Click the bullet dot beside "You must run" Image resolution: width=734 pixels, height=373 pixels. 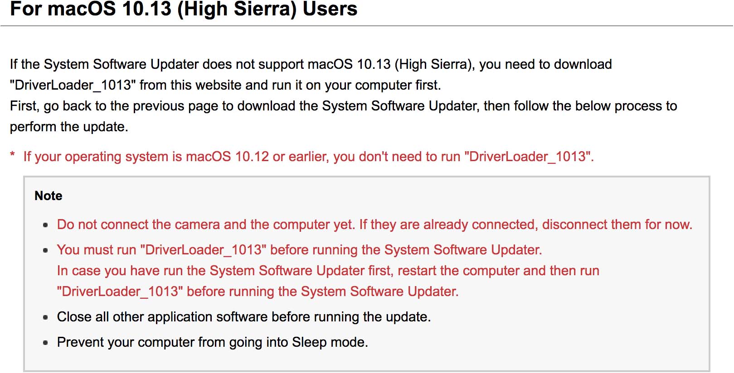pyautogui.click(x=45, y=250)
